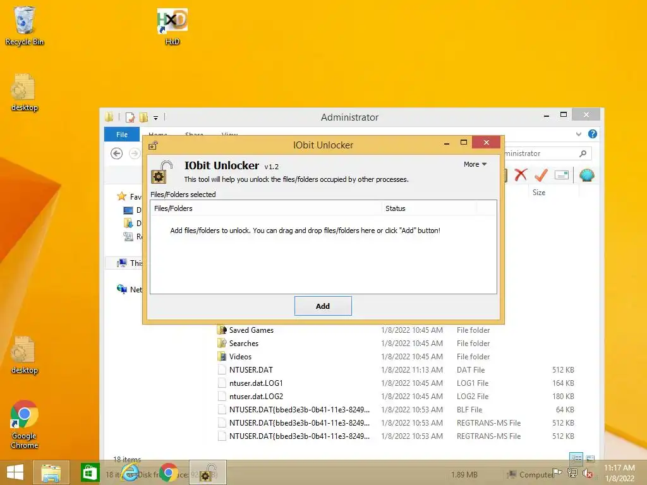Click IObit Unlocker taskbar button

tap(207, 472)
